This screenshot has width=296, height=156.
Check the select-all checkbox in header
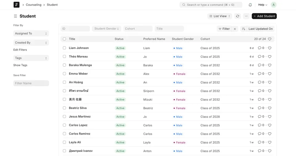click(64, 39)
